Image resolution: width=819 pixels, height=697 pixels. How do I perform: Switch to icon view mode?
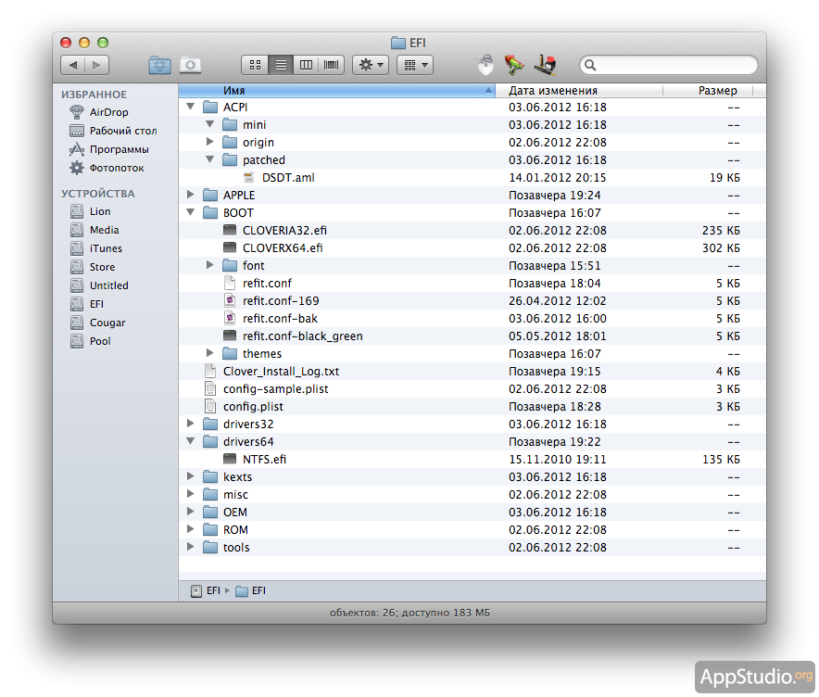[255, 65]
